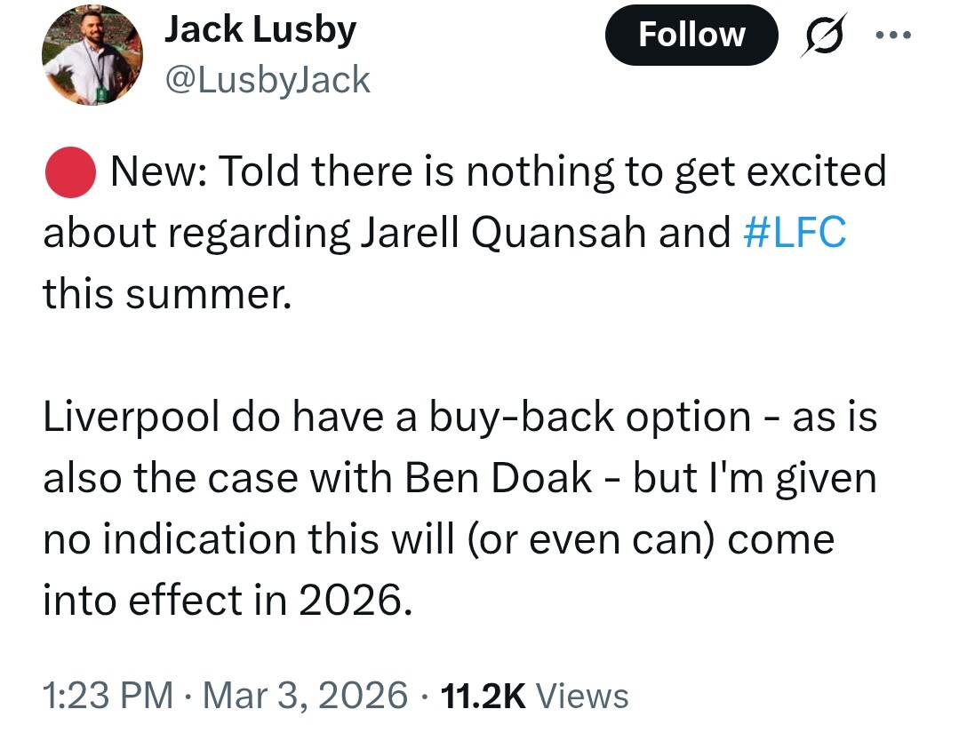959x733 pixels.
Task: Click the Grok slashed-circle icon
Action: coord(824,36)
